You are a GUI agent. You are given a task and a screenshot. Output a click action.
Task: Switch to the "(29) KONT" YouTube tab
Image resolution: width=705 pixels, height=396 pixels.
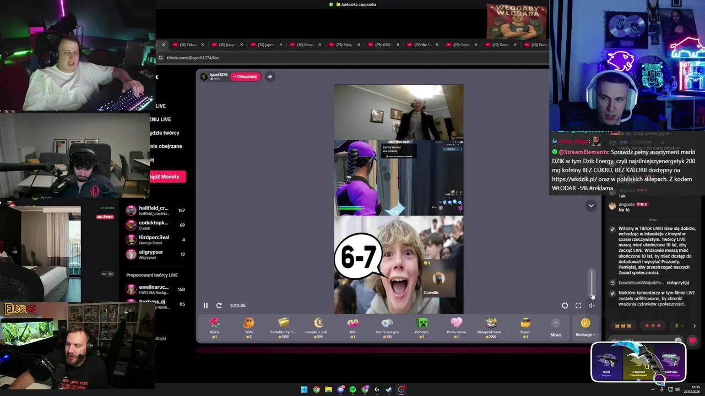pyautogui.click(x=384, y=45)
